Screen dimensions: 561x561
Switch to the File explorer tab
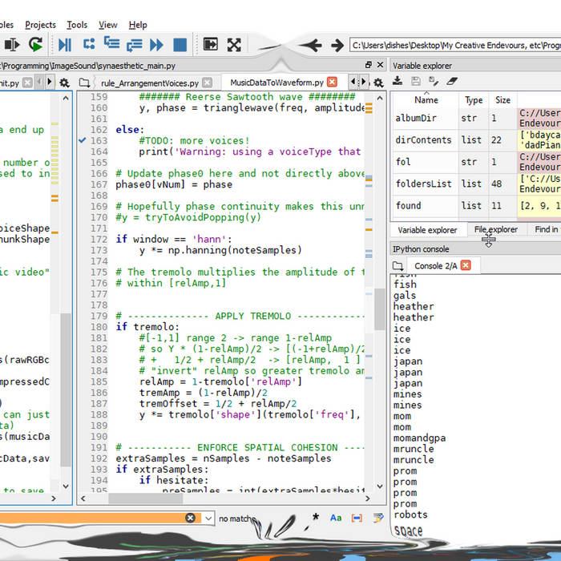tap(498, 230)
